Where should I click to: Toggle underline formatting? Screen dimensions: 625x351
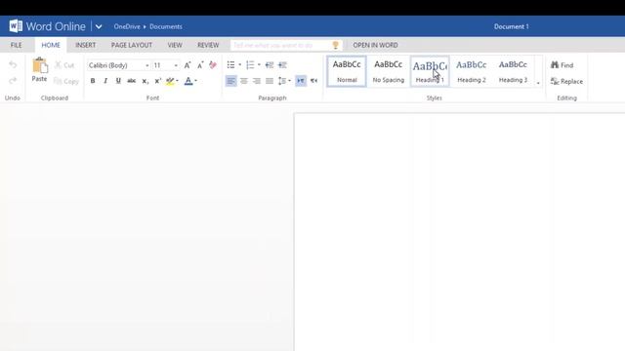pos(118,81)
